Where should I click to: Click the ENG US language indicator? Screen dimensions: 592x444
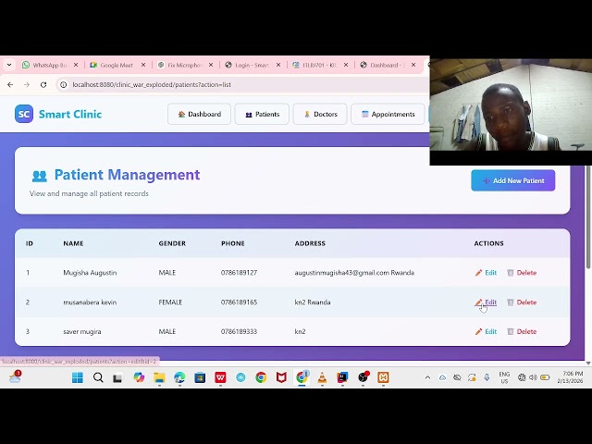pos(504,377)
